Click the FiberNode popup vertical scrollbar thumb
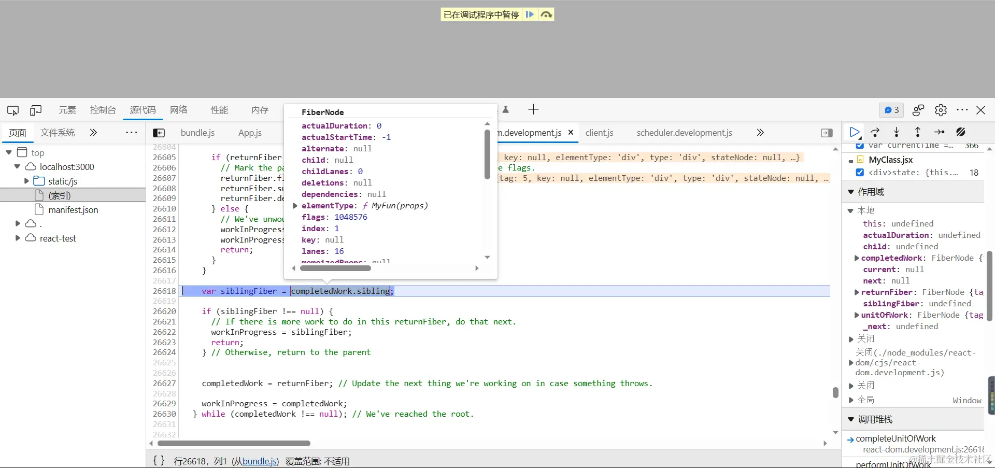This screenshot has width=995, height=468. pos(487,154)
